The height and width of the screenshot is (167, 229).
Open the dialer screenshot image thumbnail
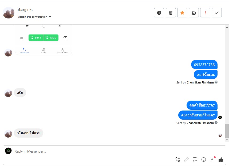click(44, 40)
